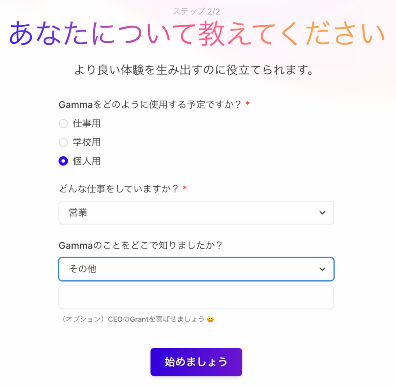This screenshot has width=396, height=388.
Task: Click the より良い体験 subtitle text
Action: coord(194,71)
